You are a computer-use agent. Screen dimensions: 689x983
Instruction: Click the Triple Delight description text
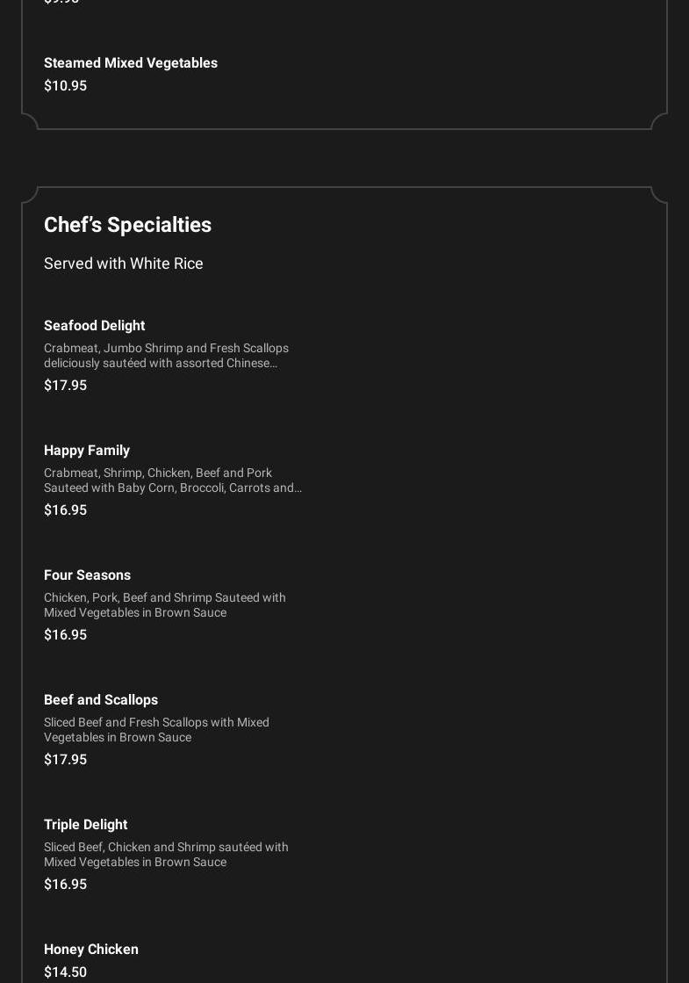166,855
